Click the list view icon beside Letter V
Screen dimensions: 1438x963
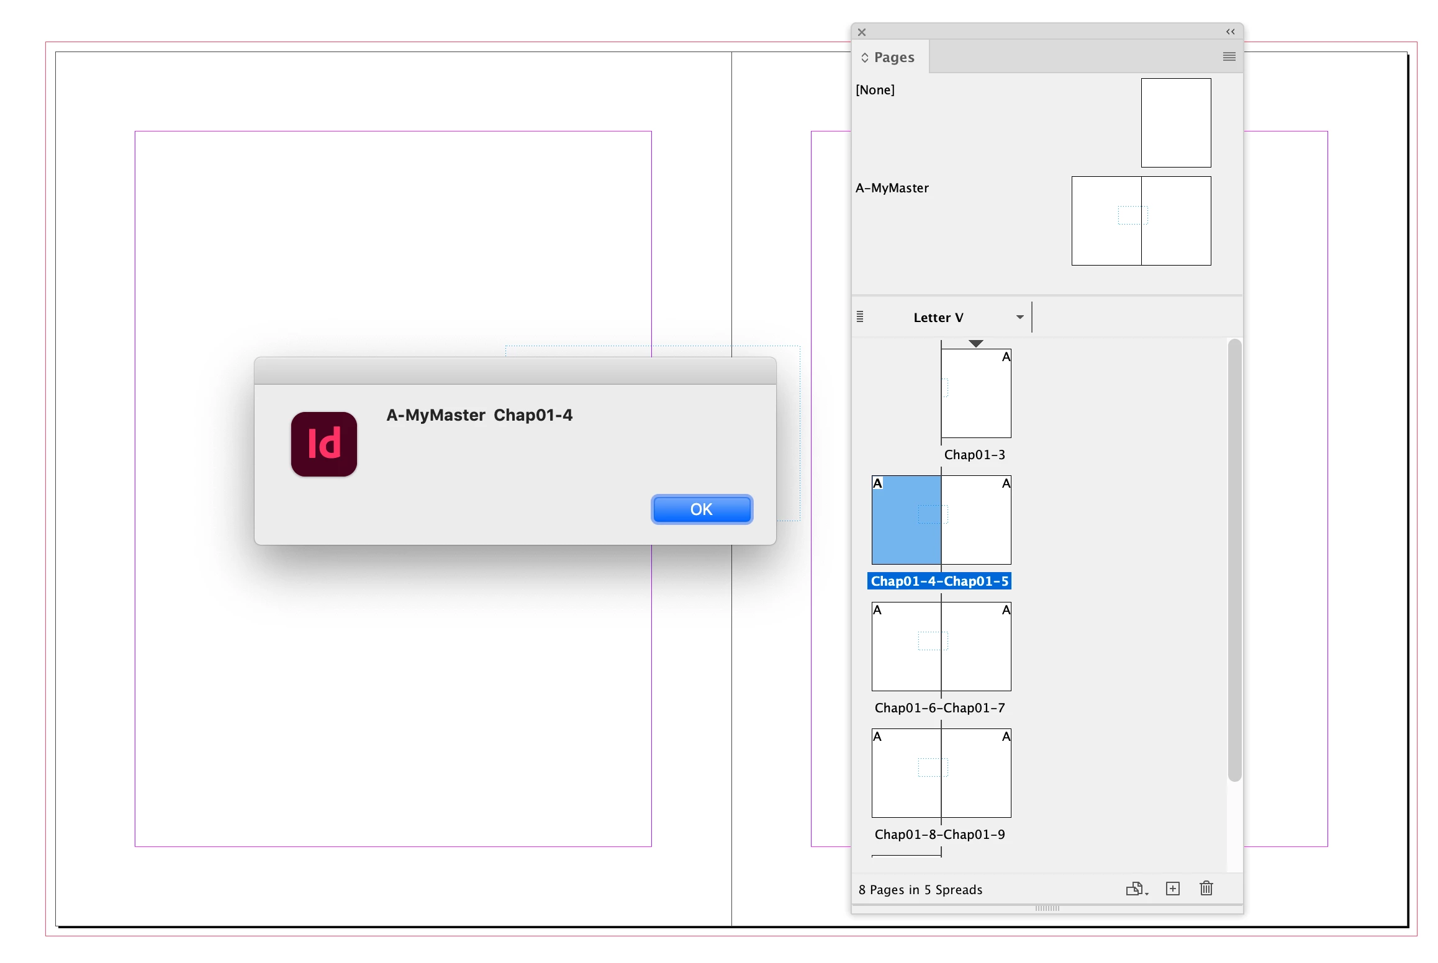pos(860,317)
